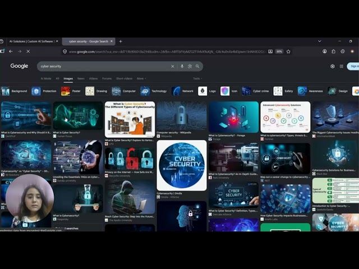Open browser account profile icon
359x269 pixels.
pos(325,52)
